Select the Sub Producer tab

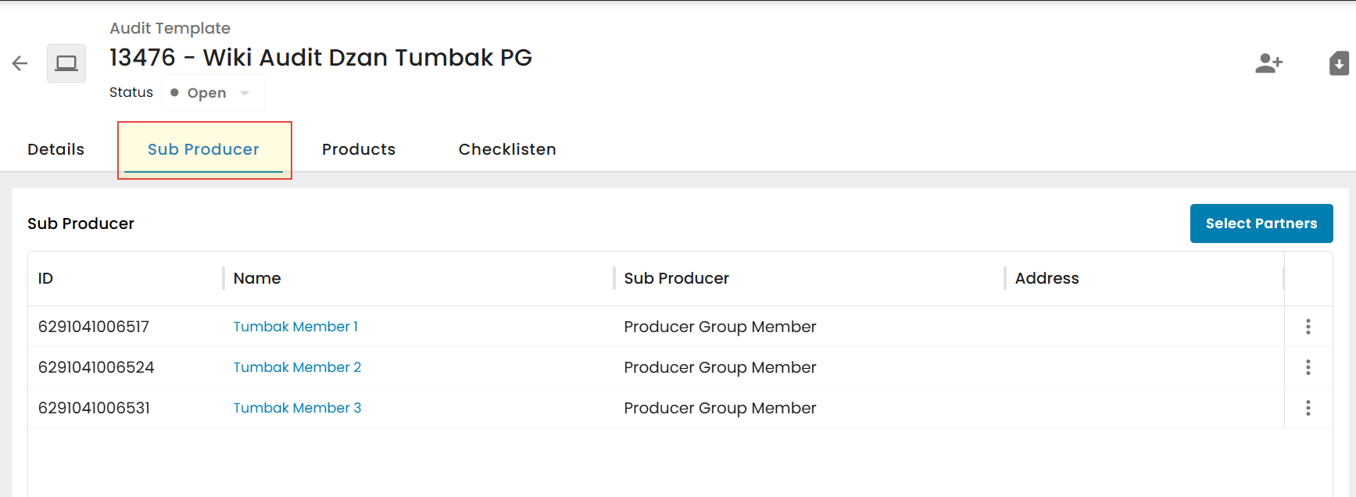(203, 149)
